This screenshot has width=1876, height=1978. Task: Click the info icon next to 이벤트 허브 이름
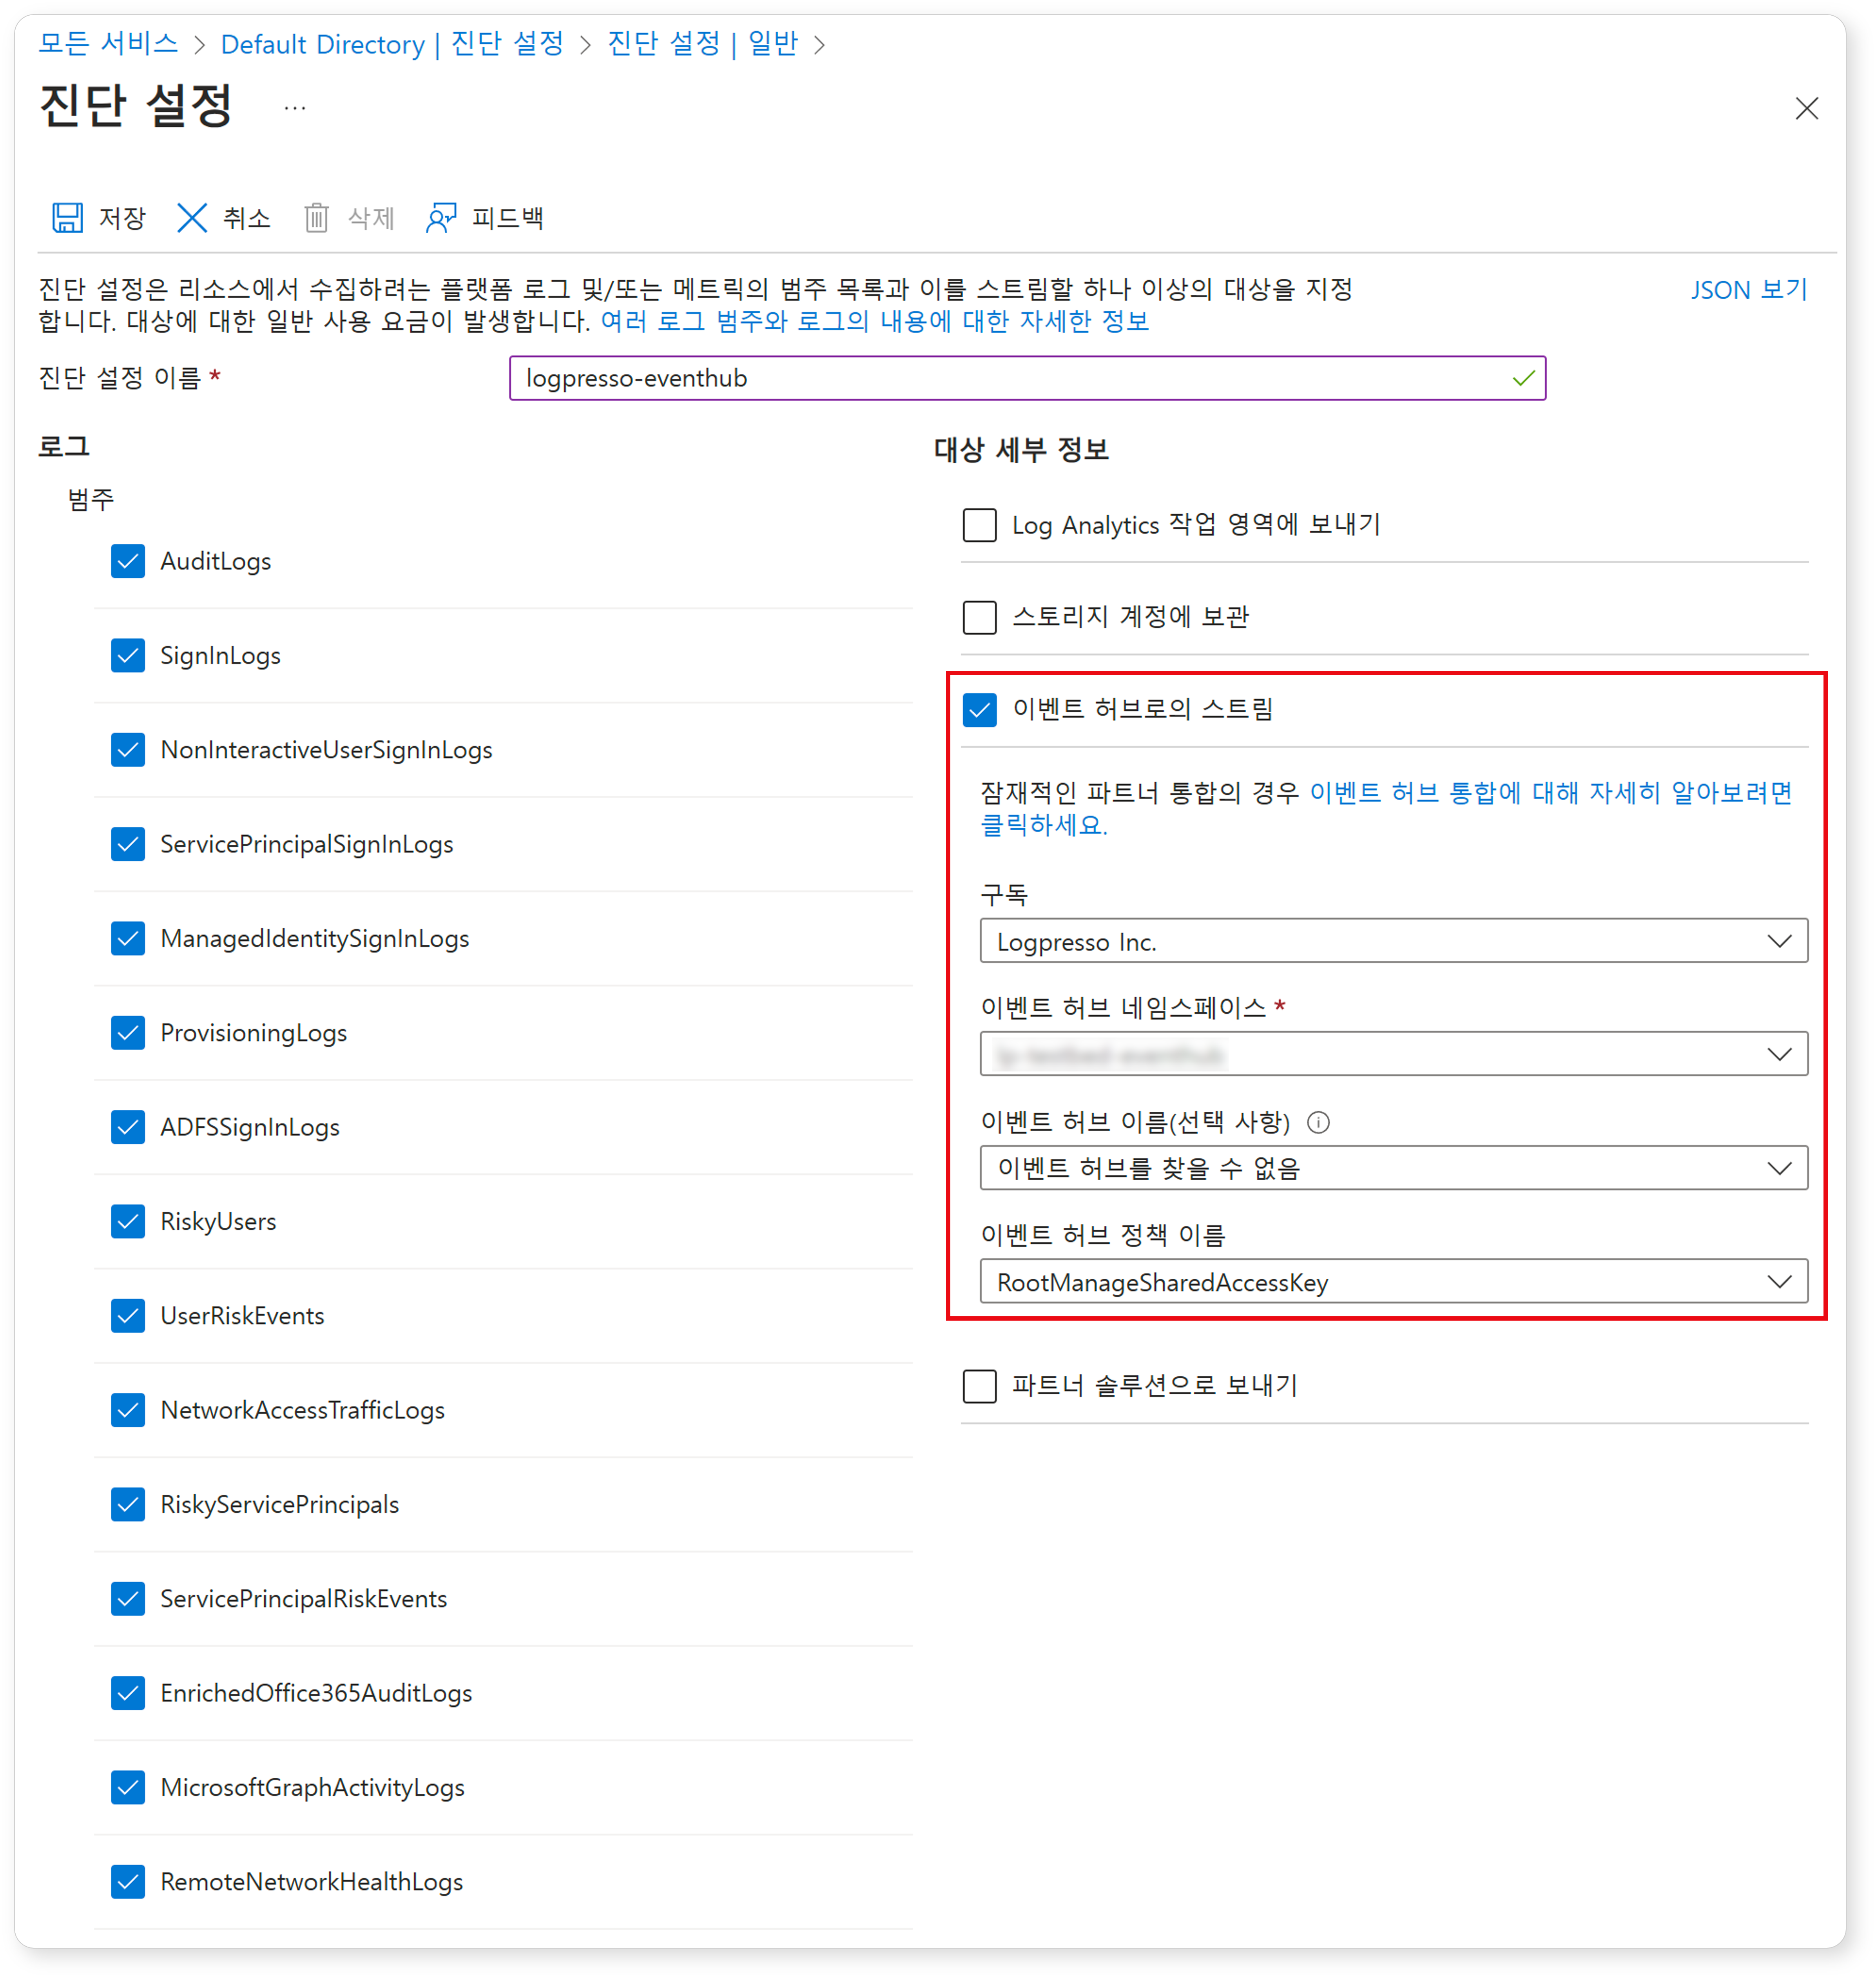(1318, 1122)
